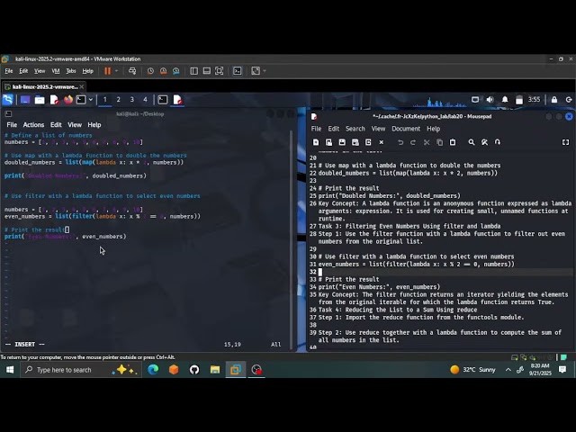Click Kali log out icon
The height and width of the screenshot is (432, 576).
point(569,100)
